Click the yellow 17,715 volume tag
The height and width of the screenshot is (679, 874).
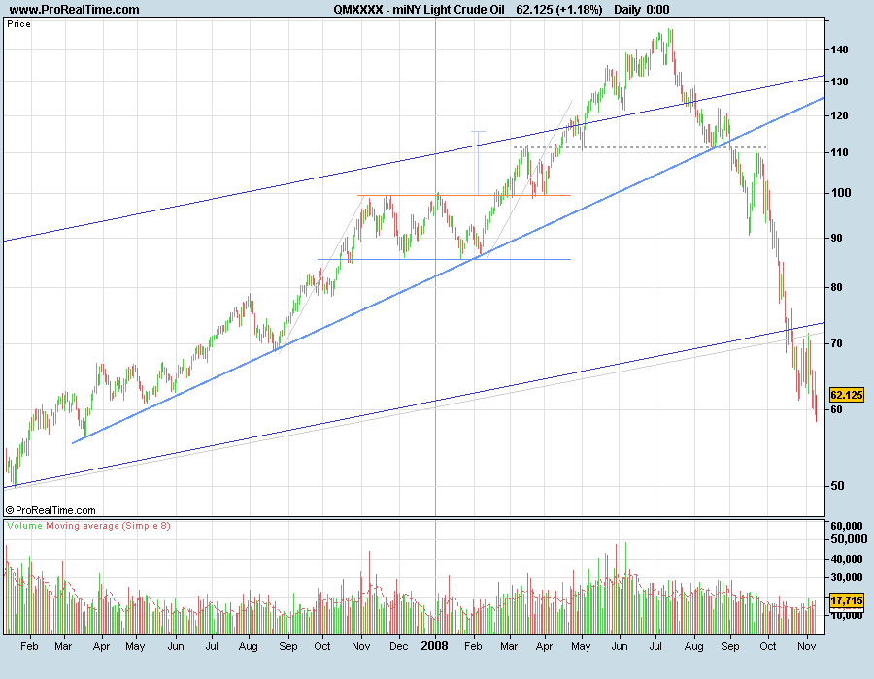[x=847, y=601]
